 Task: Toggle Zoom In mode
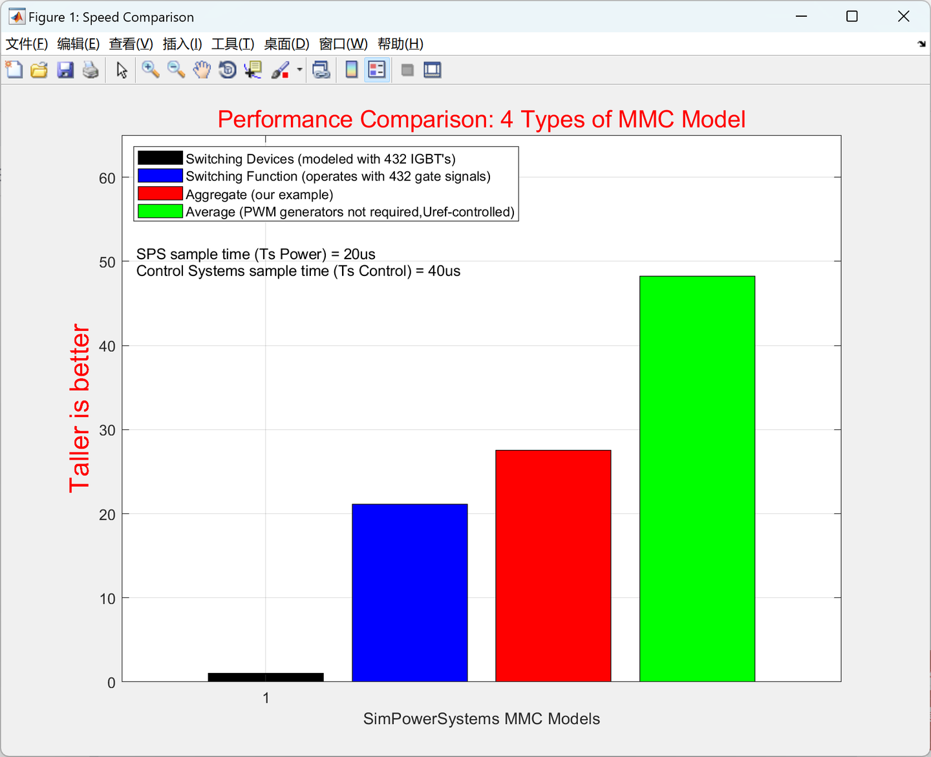point(151,69)
